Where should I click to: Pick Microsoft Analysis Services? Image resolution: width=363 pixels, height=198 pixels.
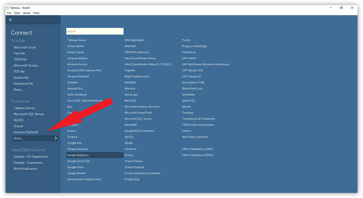tap(142, 107)
